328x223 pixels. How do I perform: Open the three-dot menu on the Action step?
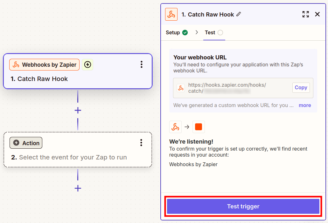pyautogui.click(x=141, y=143)
